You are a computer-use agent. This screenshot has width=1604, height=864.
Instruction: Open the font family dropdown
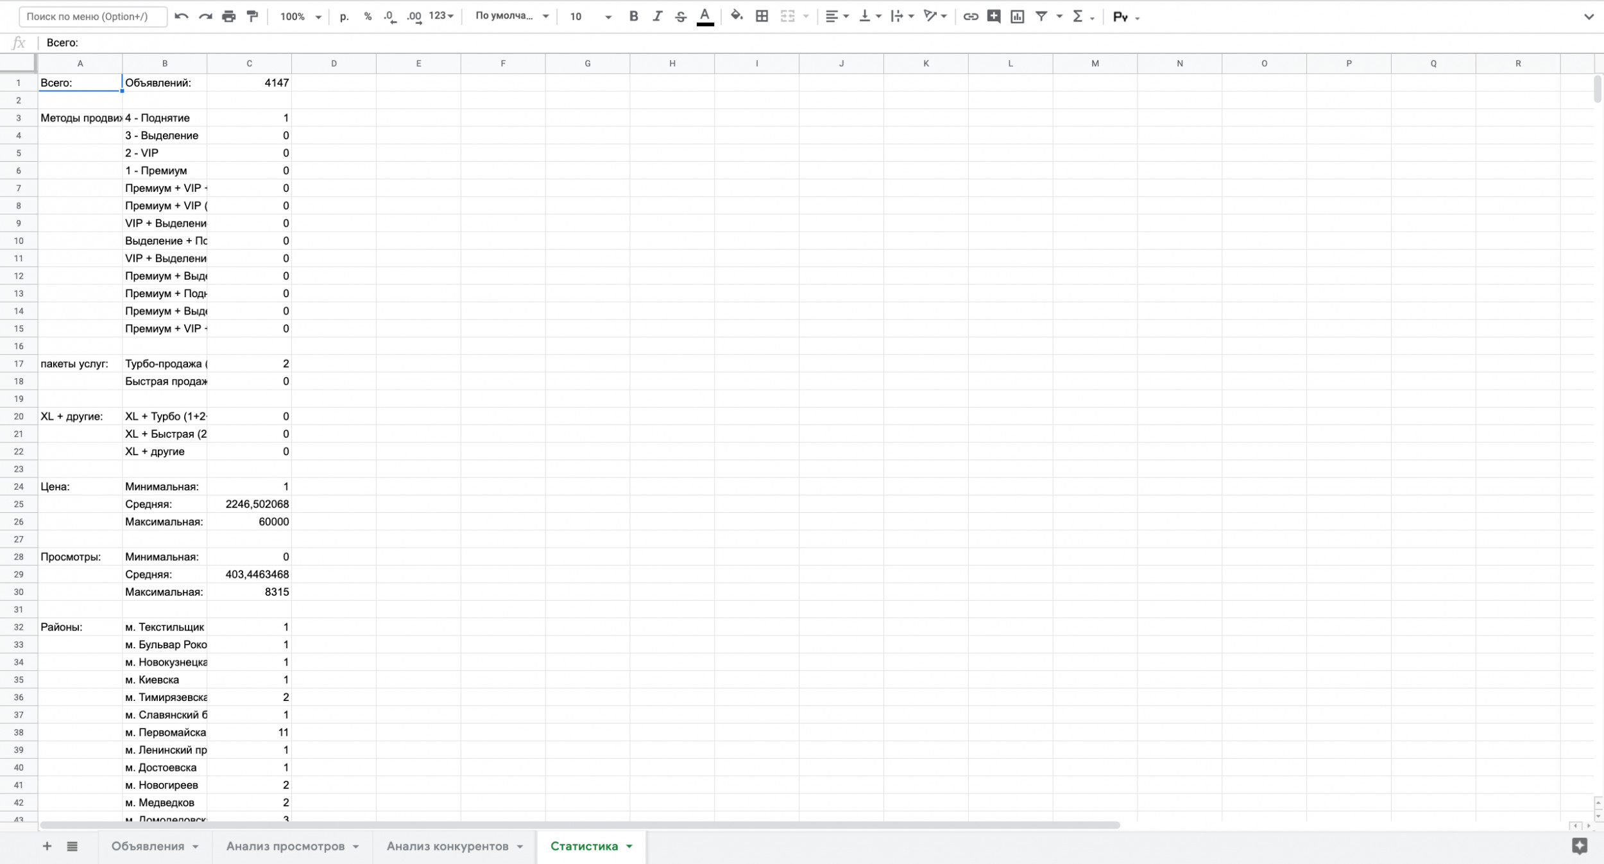(x=512, y=16)
